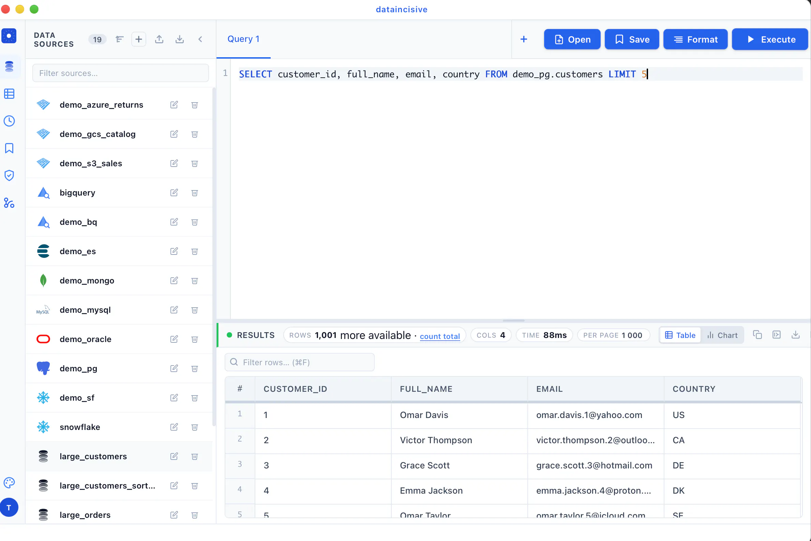Delete the snowflake source
The height and width of the screenshot is (541, 811).
(195, 428)
